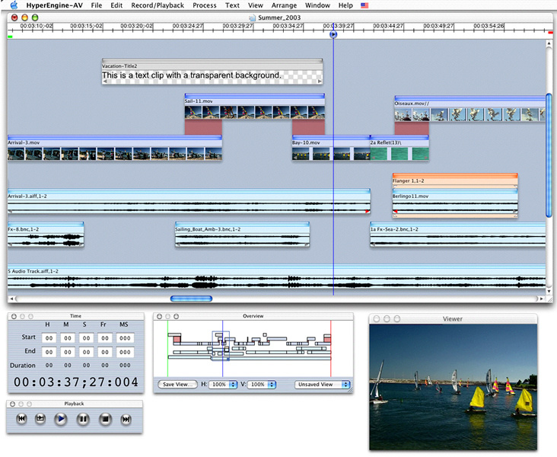The height and width of the screenshot is (457, 557).
Task: Click the blue playhead marker on ruler
Action: click(333, 34)
